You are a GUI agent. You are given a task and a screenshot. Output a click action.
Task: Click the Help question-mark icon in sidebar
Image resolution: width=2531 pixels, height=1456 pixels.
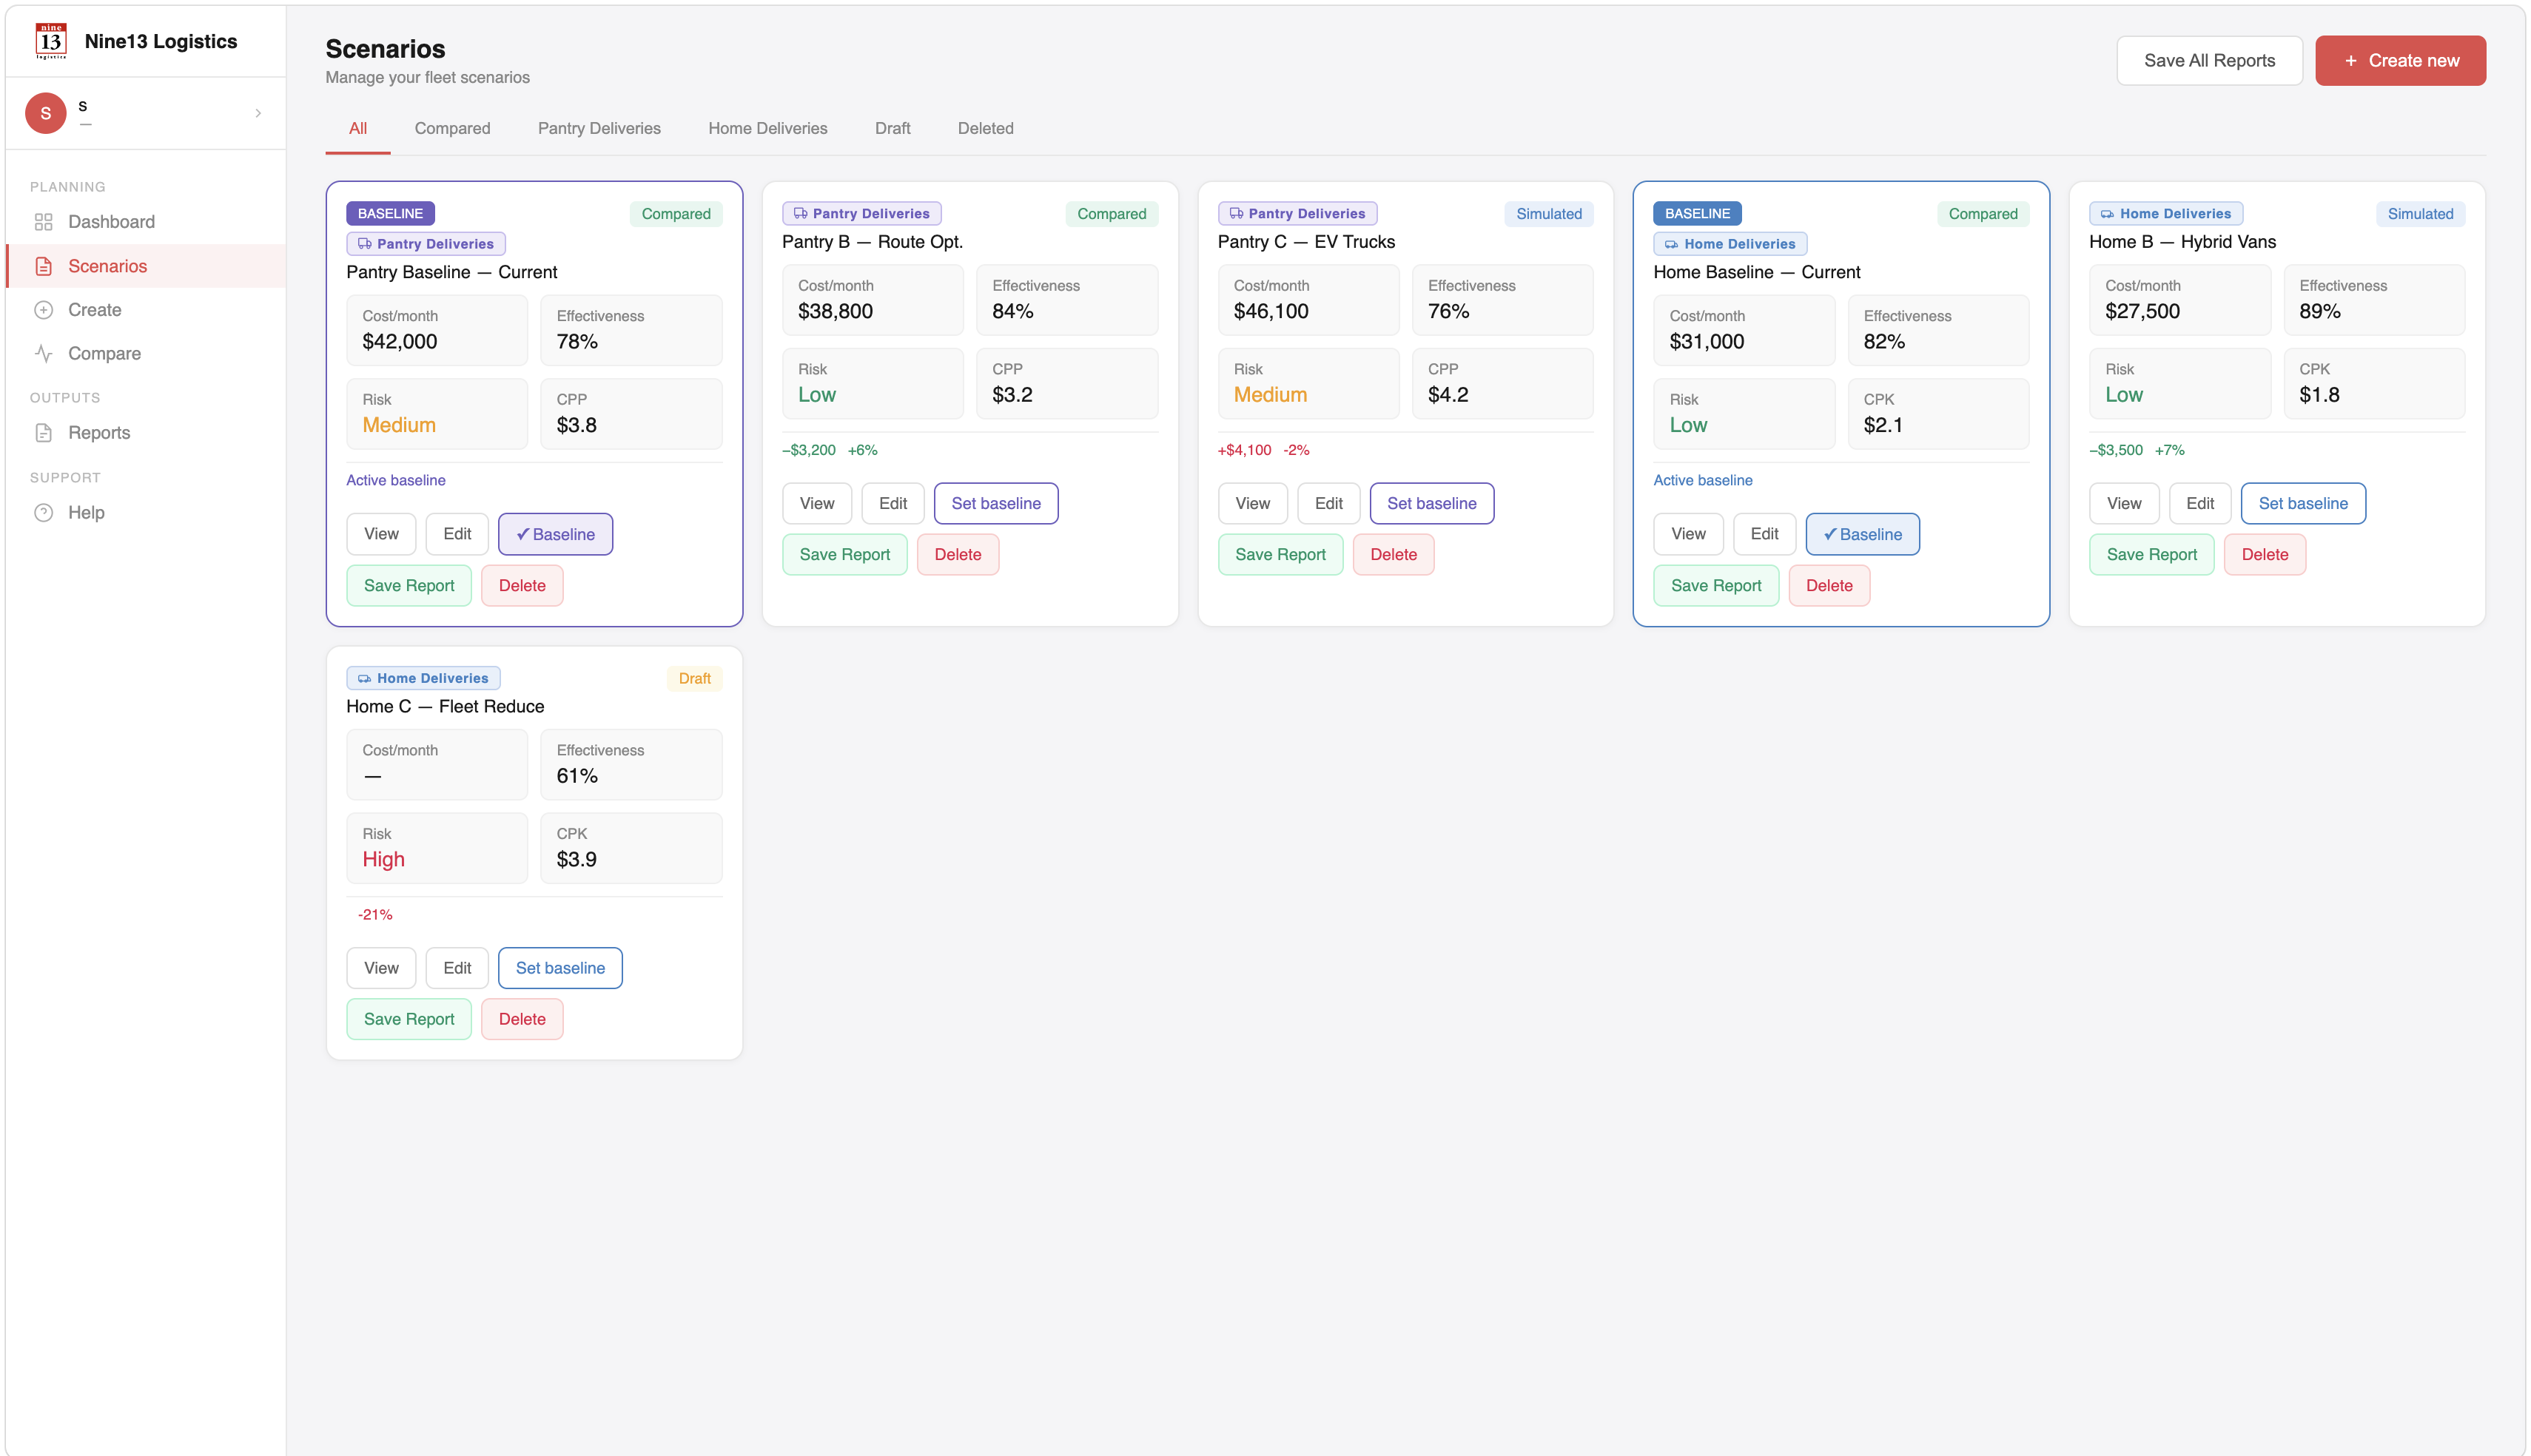point(43,512)
